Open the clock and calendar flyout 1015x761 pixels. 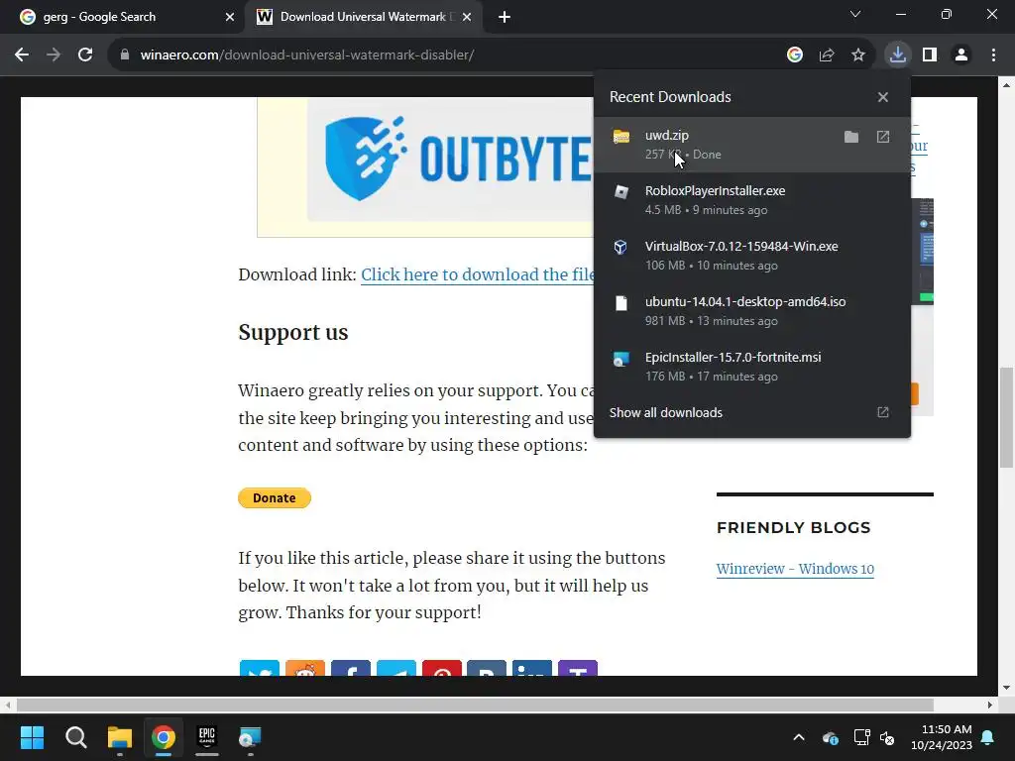point(942,737)
